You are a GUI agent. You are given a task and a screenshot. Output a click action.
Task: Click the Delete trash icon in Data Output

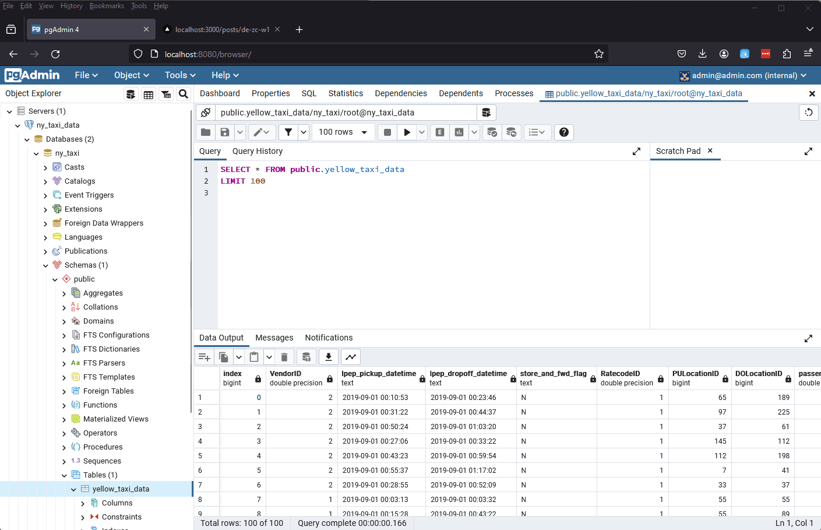click(284, 357)
